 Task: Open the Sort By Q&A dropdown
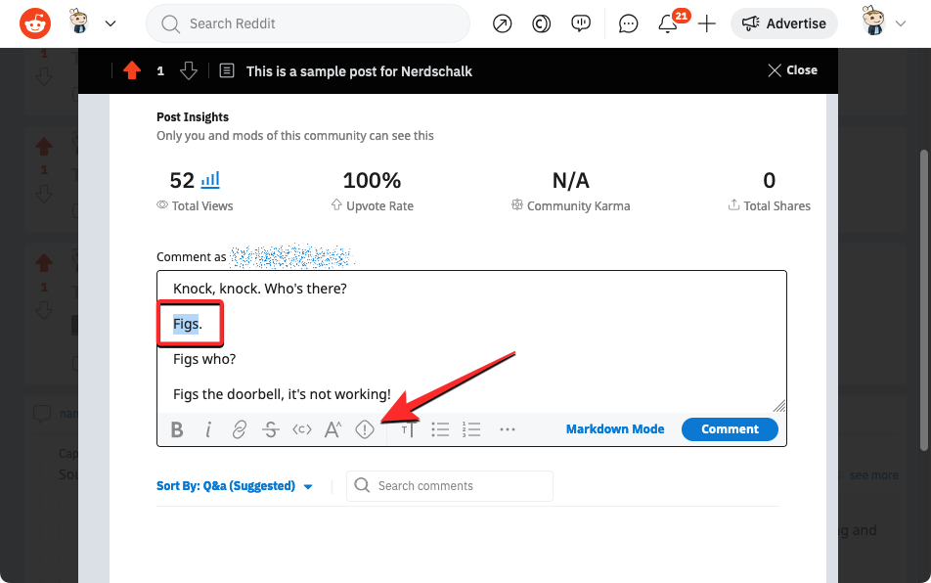[235, 486]
